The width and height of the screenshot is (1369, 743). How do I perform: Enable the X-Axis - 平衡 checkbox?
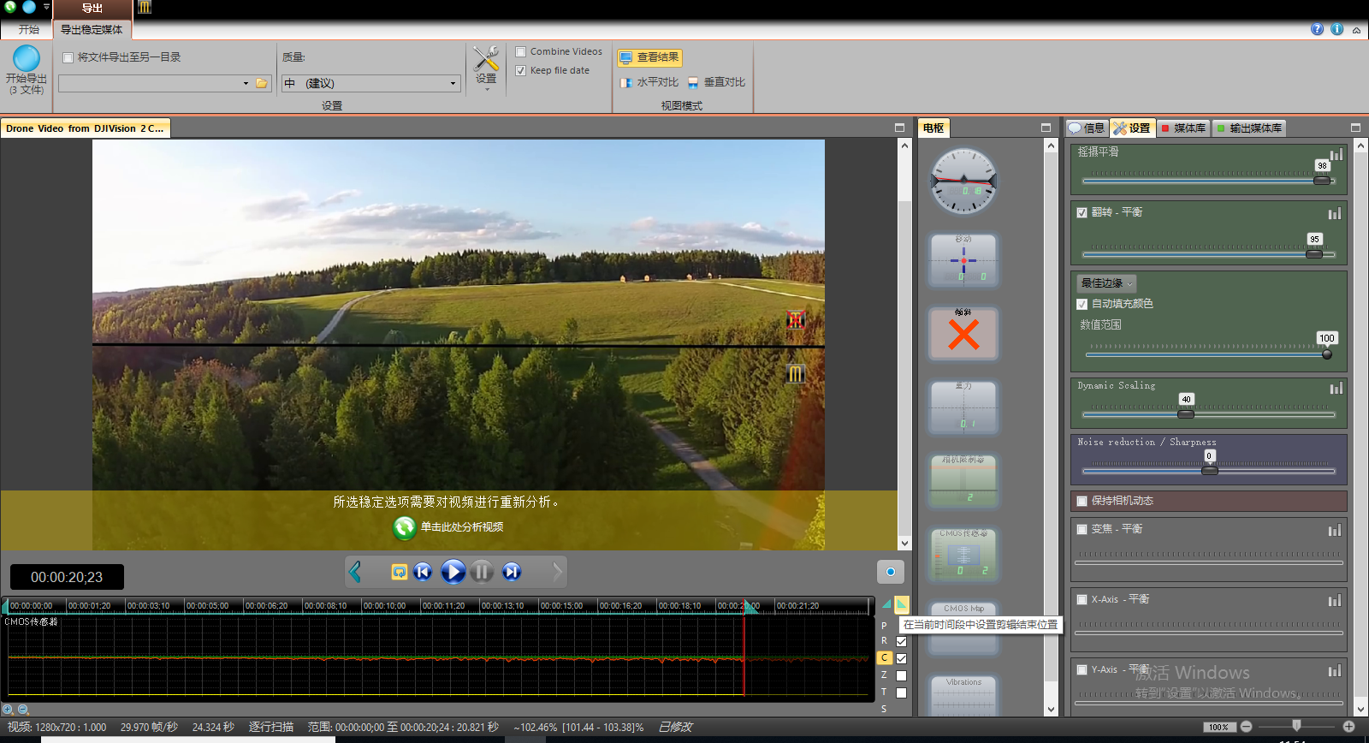1082,599
